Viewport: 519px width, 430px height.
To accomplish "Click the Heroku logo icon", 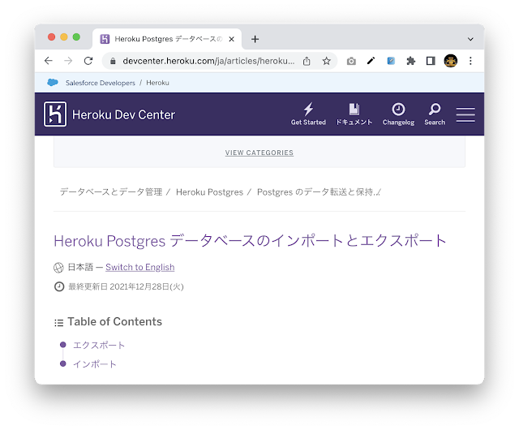I will (55, 114).
